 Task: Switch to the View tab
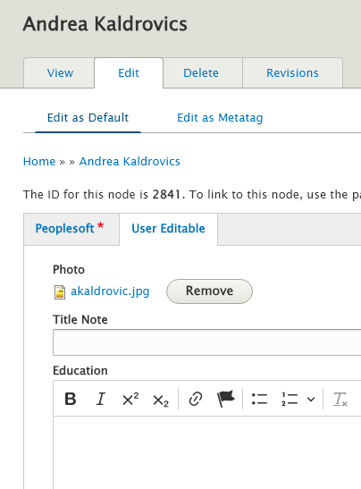click(59, 73)
